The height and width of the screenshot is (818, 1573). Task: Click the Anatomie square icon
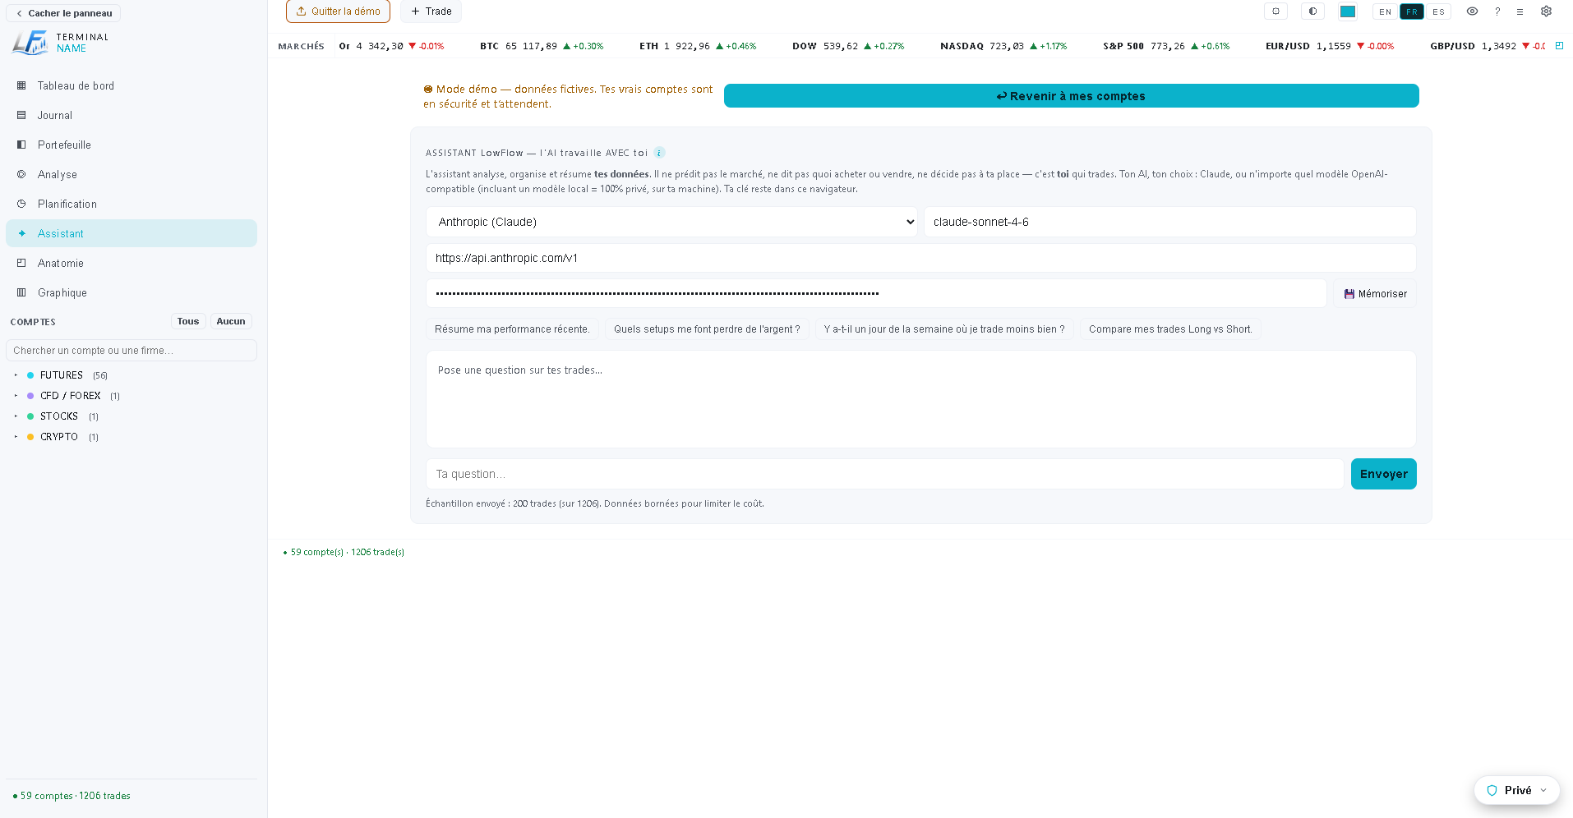[21, 263]
